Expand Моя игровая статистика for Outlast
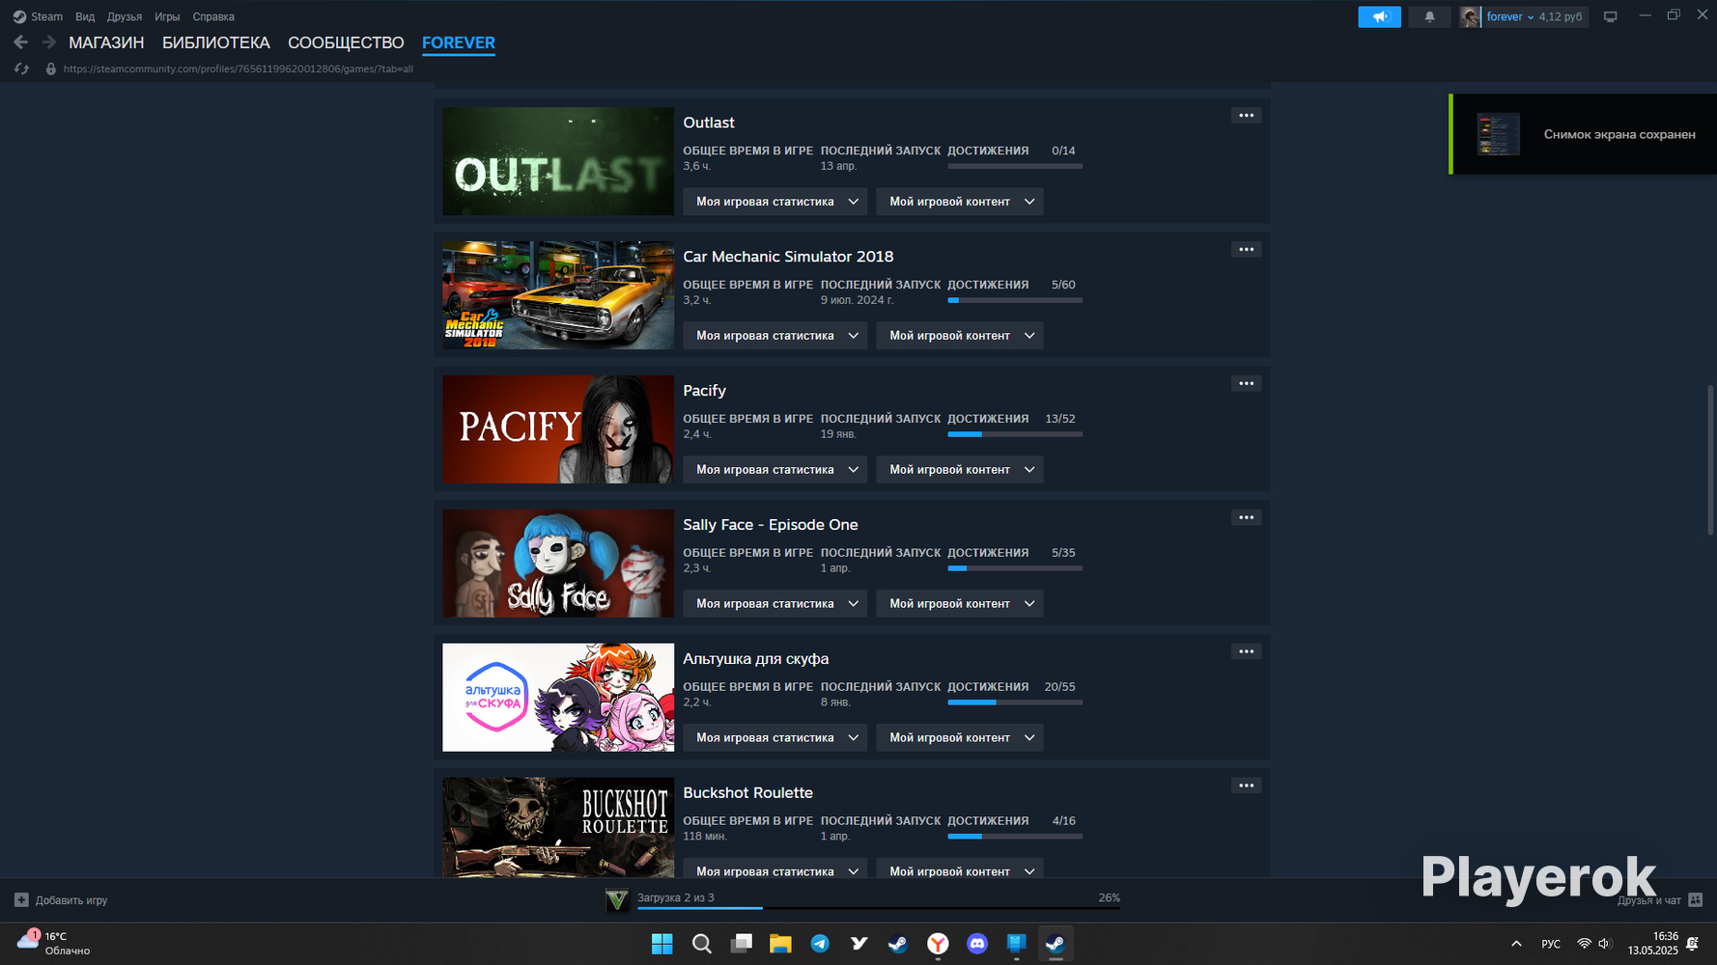Viewport: 1717px width, 965px height. 775,202
